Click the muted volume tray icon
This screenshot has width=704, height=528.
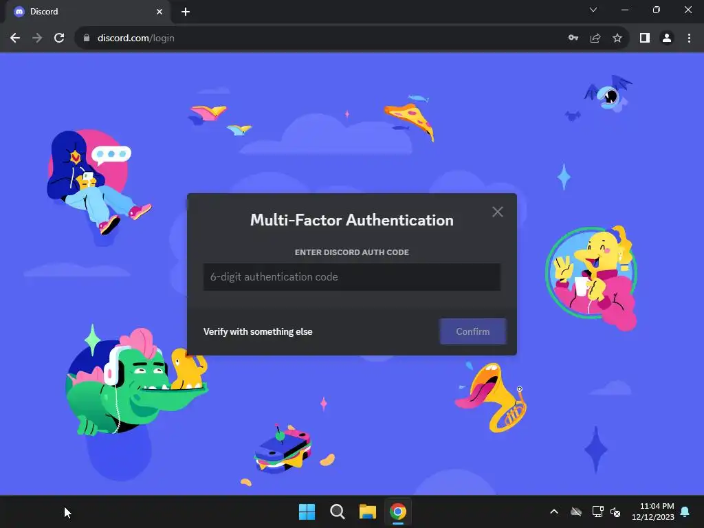coord(615,511)
